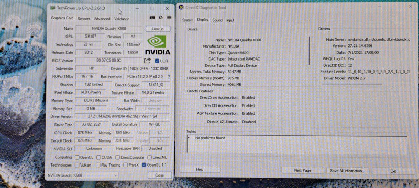This screenshot has height=188, width=419.
Task: Click the Notes box reading No problems found
Action: (x=297, y=144)
